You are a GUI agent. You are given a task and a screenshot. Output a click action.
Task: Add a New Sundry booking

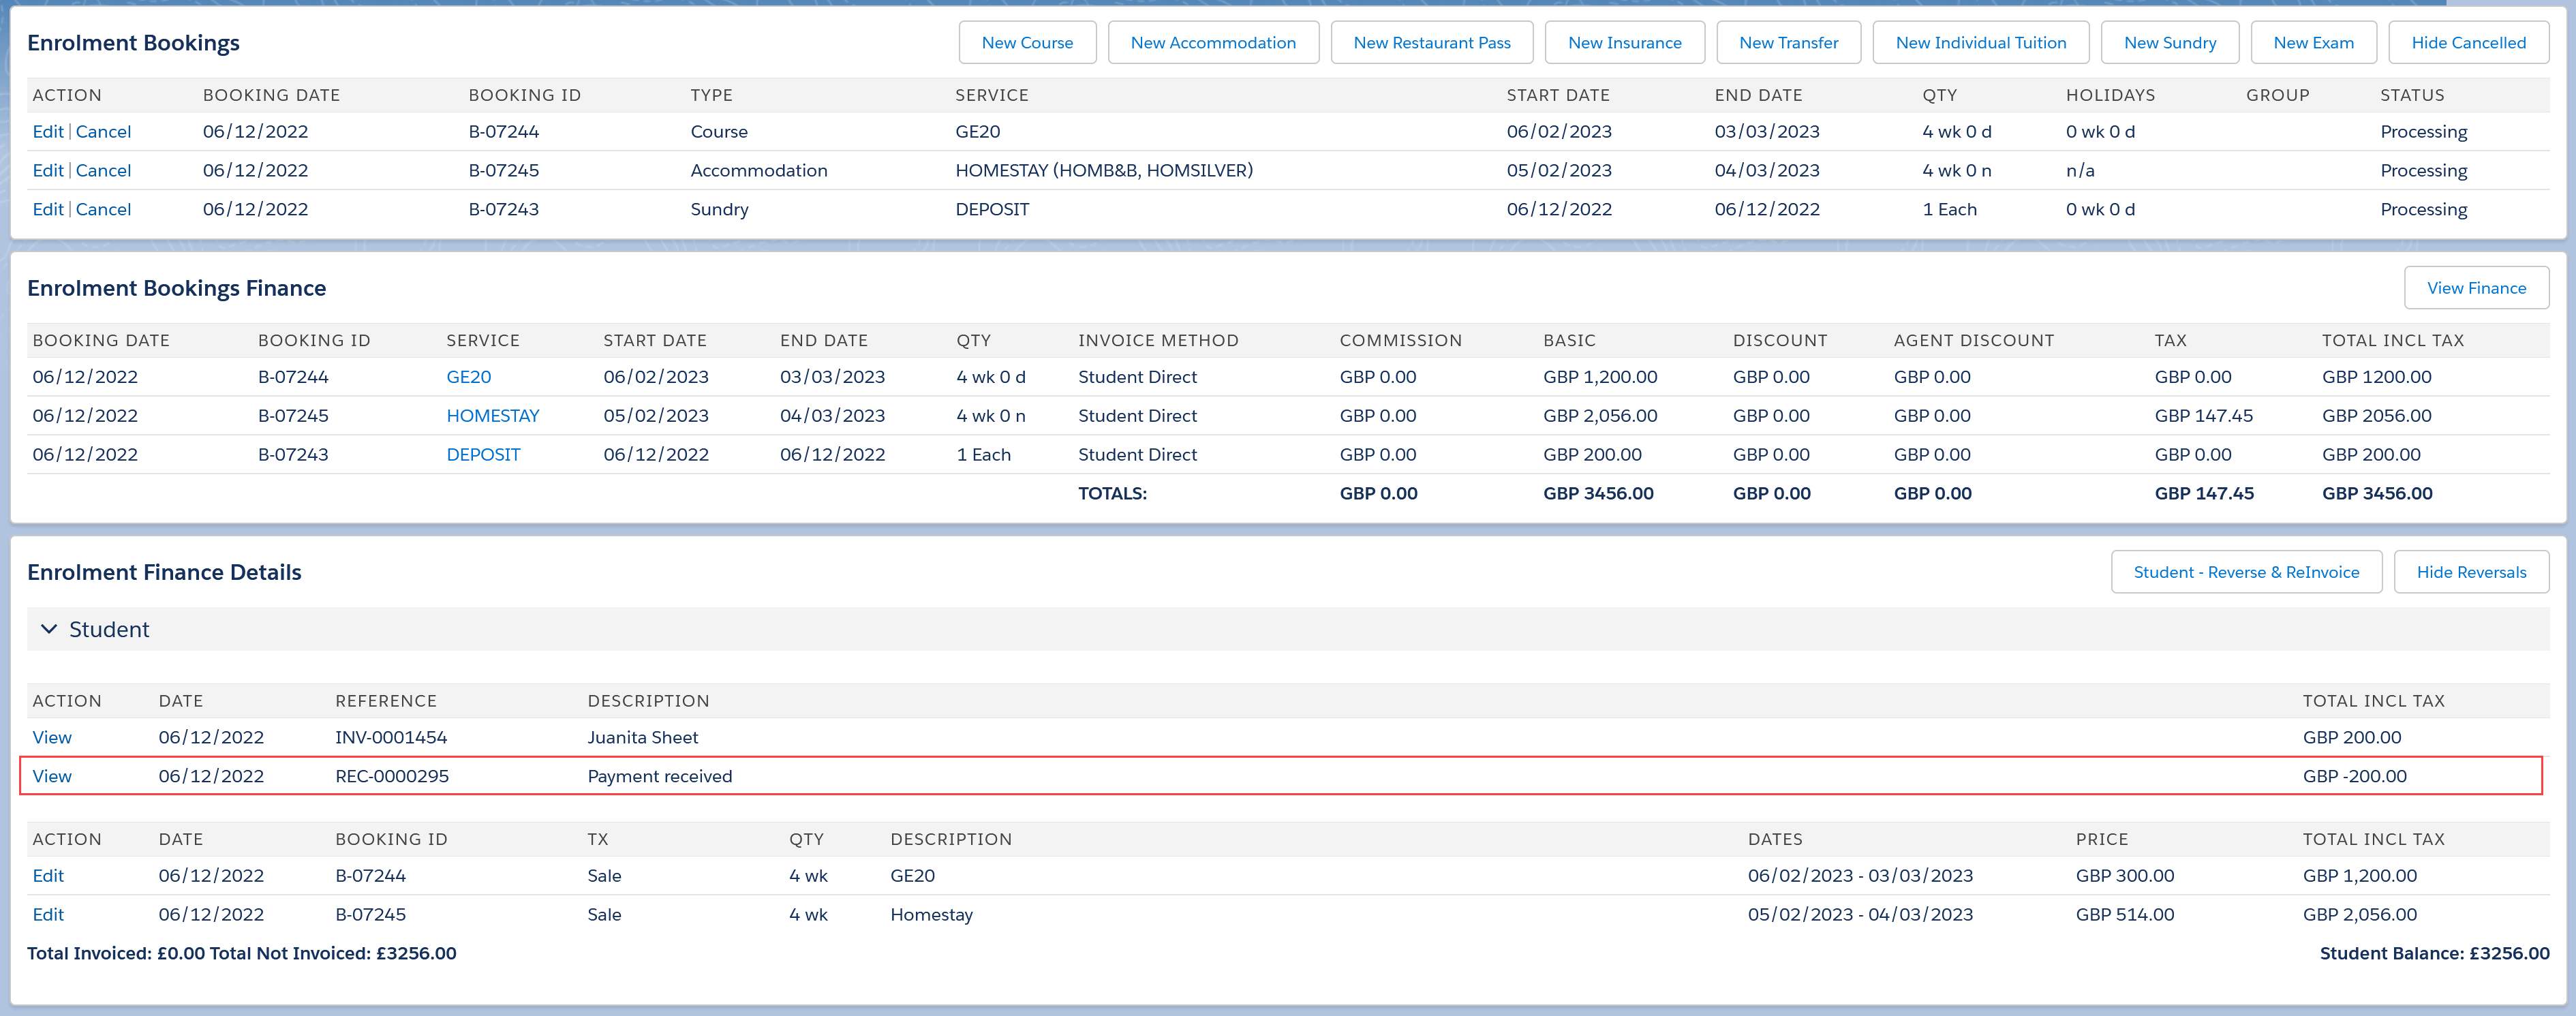(x=2169, y=43)
